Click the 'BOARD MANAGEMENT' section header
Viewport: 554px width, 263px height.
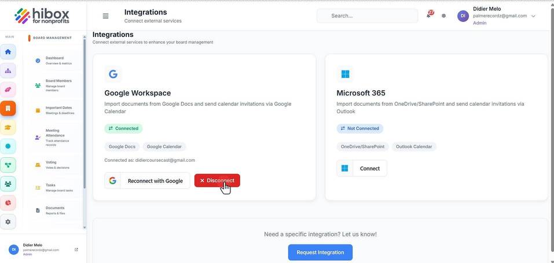pyautogui.click(x=52, y=38)
